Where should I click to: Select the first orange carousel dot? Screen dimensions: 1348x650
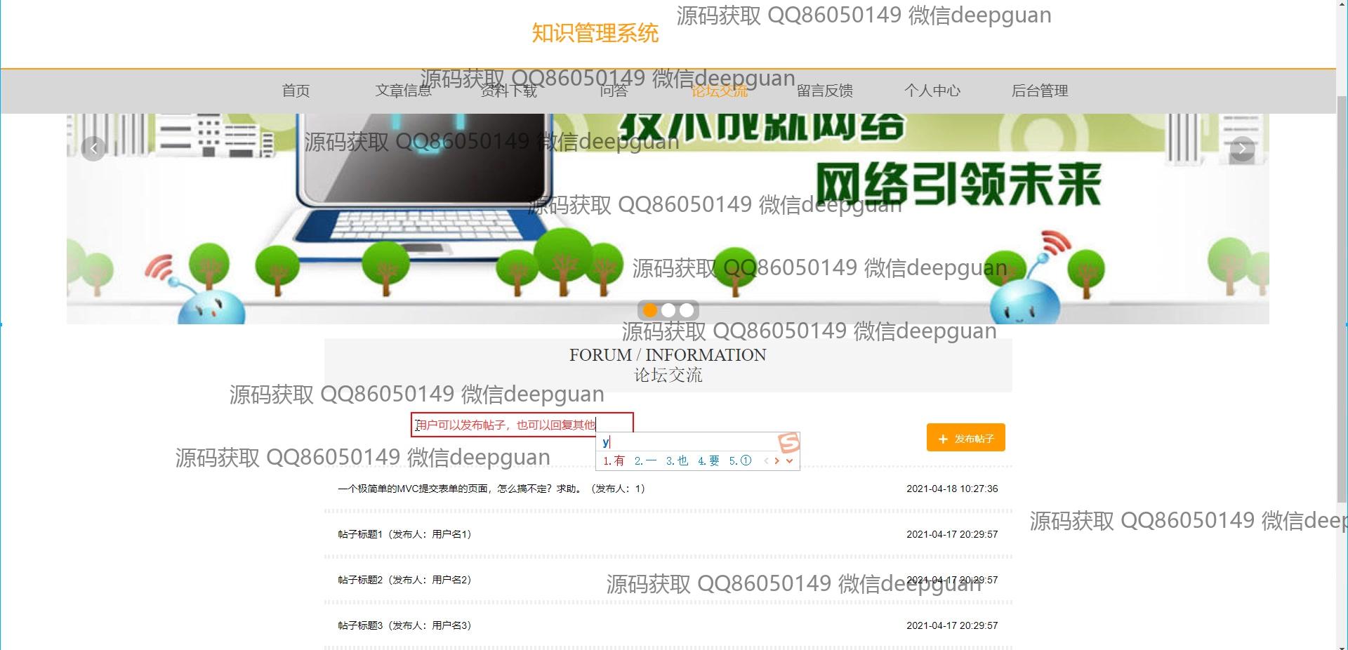tap(650, 310)
